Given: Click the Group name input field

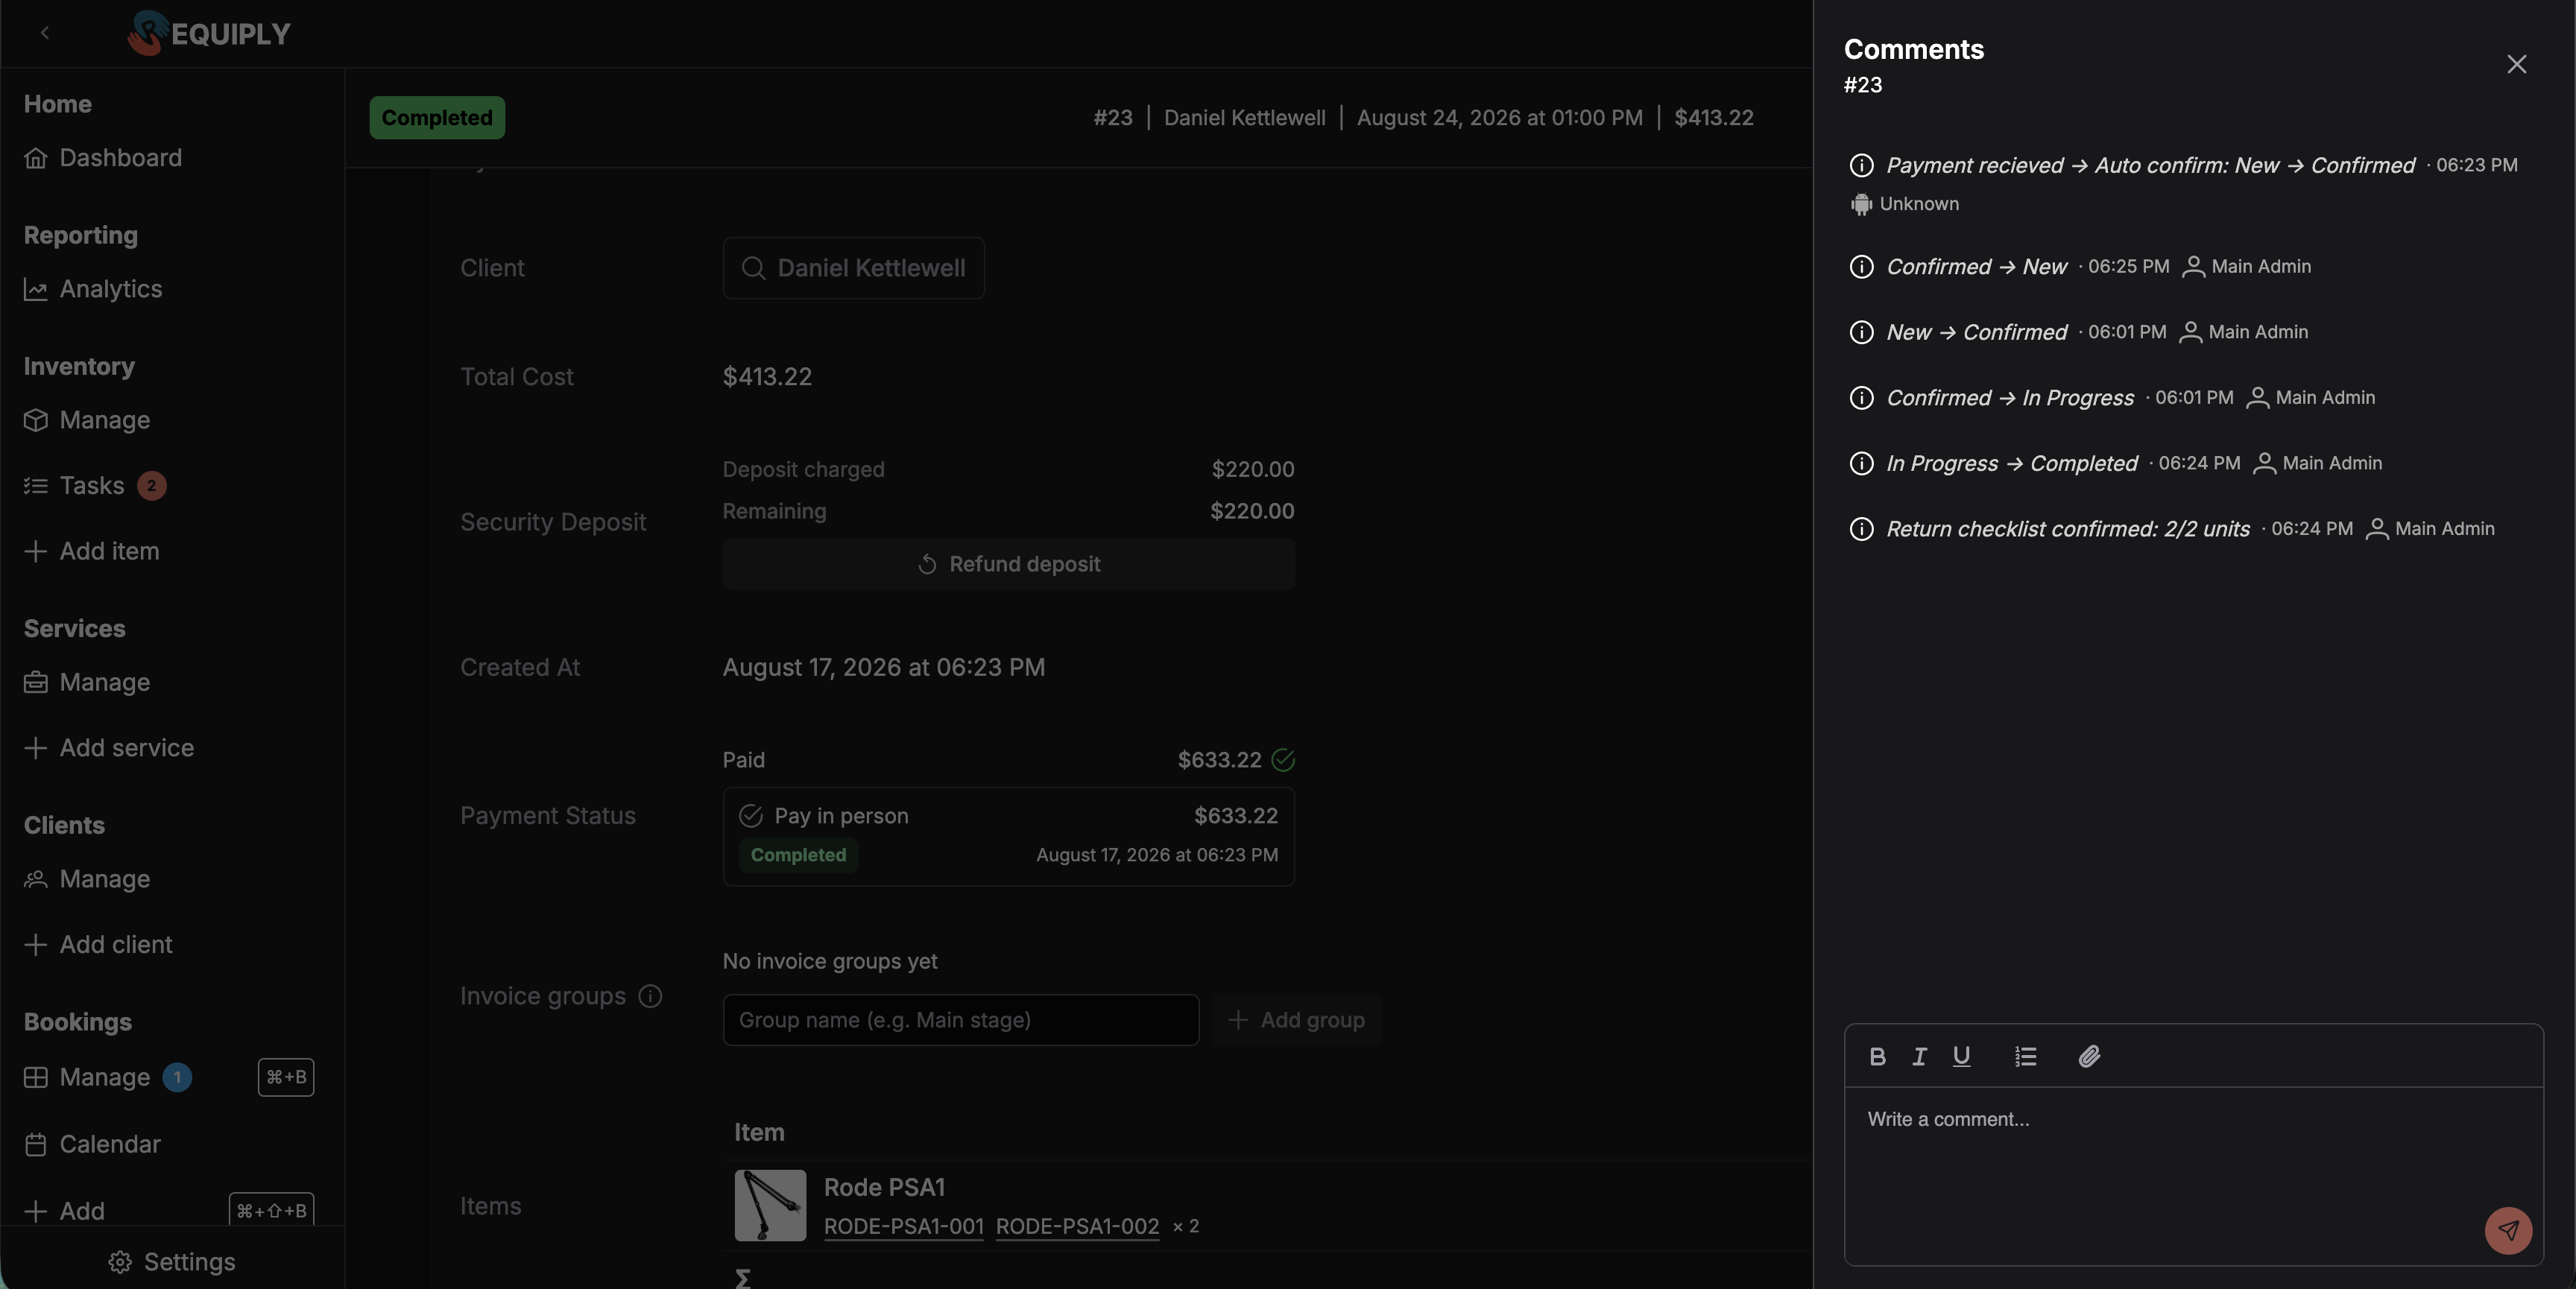Looking at the screenshot, I should (960, 1020).
